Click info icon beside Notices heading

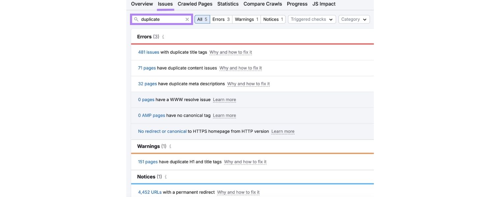click(165, 177)
